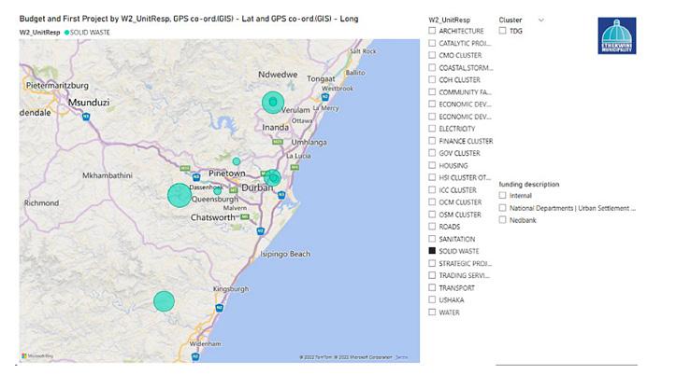The height and width of the screenshot is (375, 676).
Task: Tick the TRADING SERVI... checkbox
Action: click(x=432, y=275)
